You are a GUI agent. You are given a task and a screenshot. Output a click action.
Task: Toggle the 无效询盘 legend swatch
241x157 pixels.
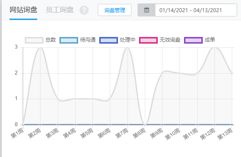[148, 40]
